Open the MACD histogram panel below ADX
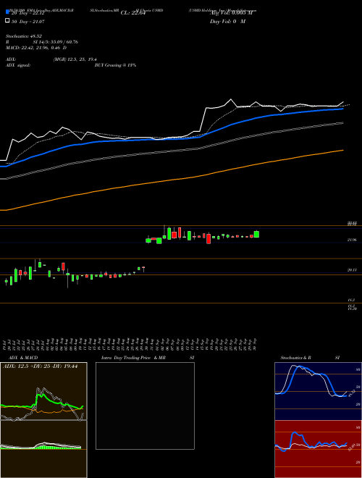Screen dimensions: 362x478 point(43,449)
